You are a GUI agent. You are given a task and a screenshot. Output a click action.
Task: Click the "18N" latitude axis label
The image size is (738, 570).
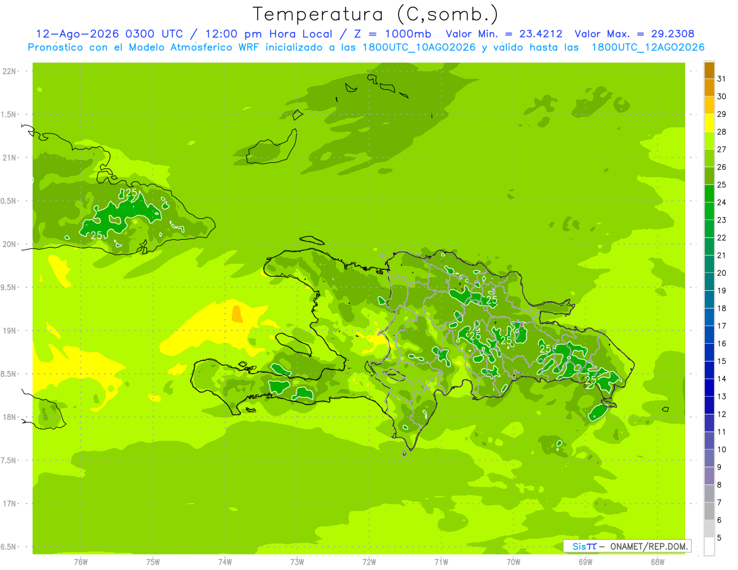click(9, 417)
